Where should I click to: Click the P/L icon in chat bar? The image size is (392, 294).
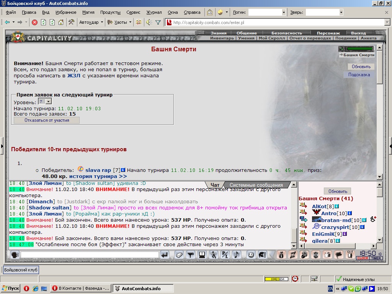[x=225, y=255]
